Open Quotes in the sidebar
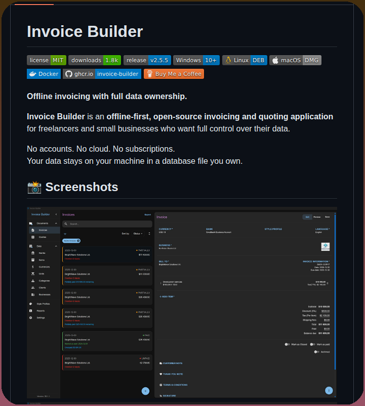 (43, 237)
